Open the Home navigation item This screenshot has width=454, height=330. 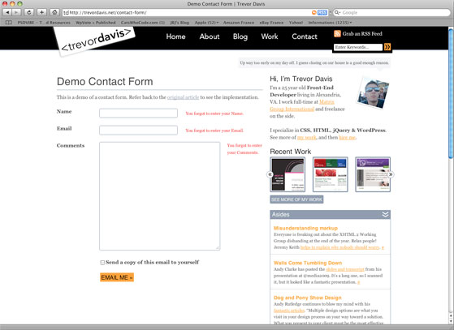(175, 36)
